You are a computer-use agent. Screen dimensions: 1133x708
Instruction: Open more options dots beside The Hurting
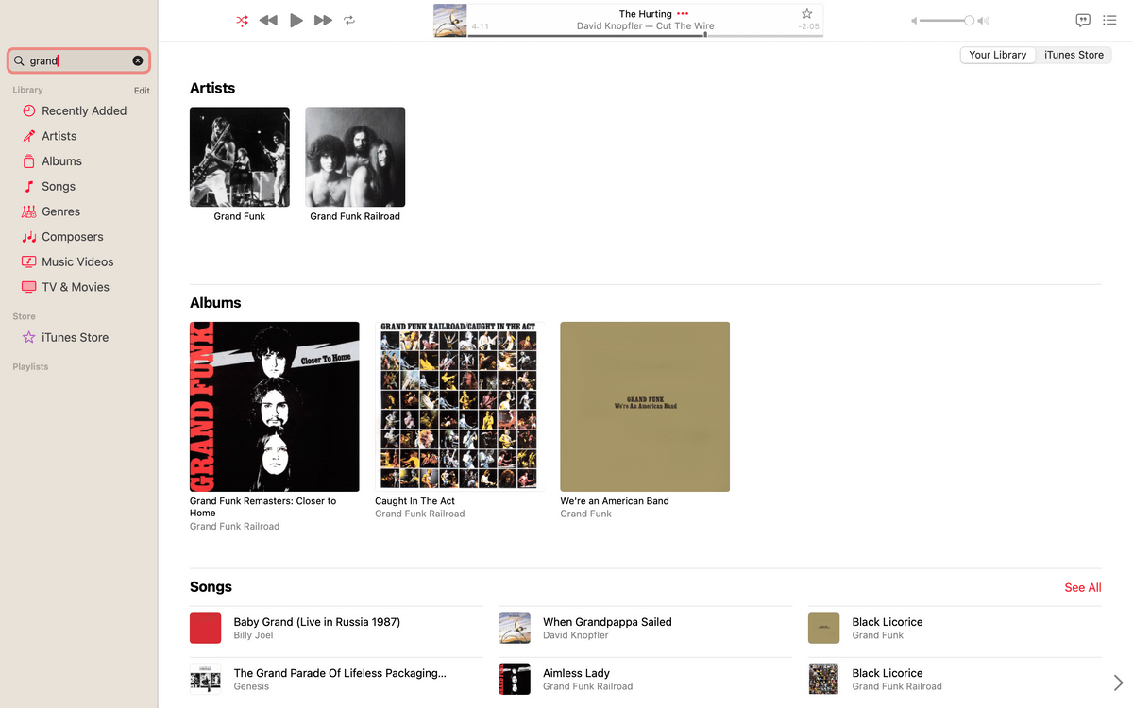pos(683,14)
